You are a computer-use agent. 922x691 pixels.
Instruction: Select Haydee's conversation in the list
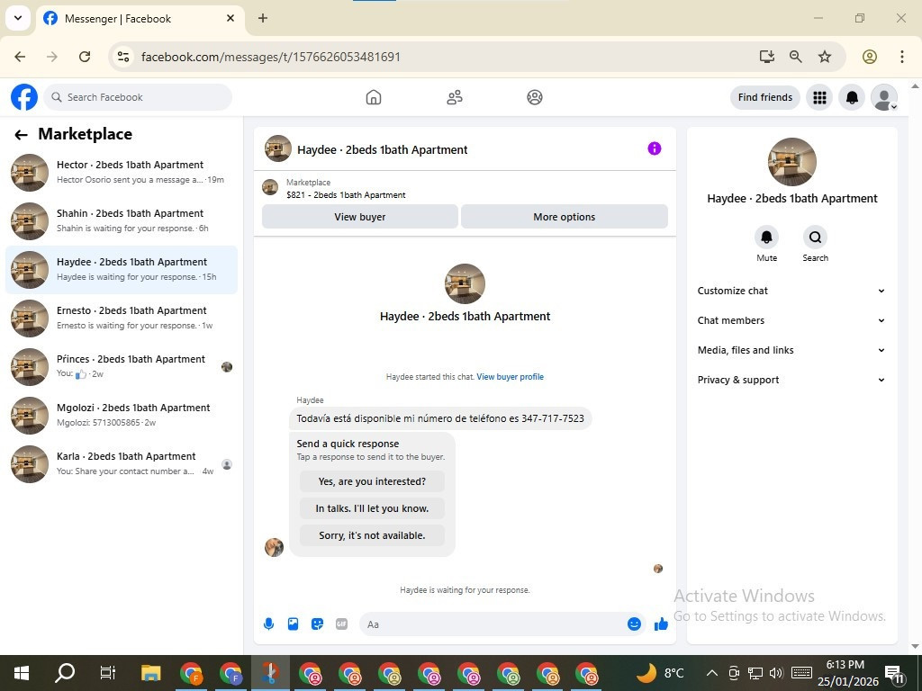click(122, 270)
